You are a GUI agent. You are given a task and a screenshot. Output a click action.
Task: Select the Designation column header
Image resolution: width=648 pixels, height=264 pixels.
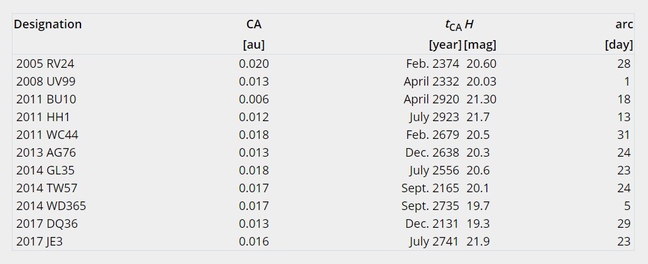(x=48, y=24)
